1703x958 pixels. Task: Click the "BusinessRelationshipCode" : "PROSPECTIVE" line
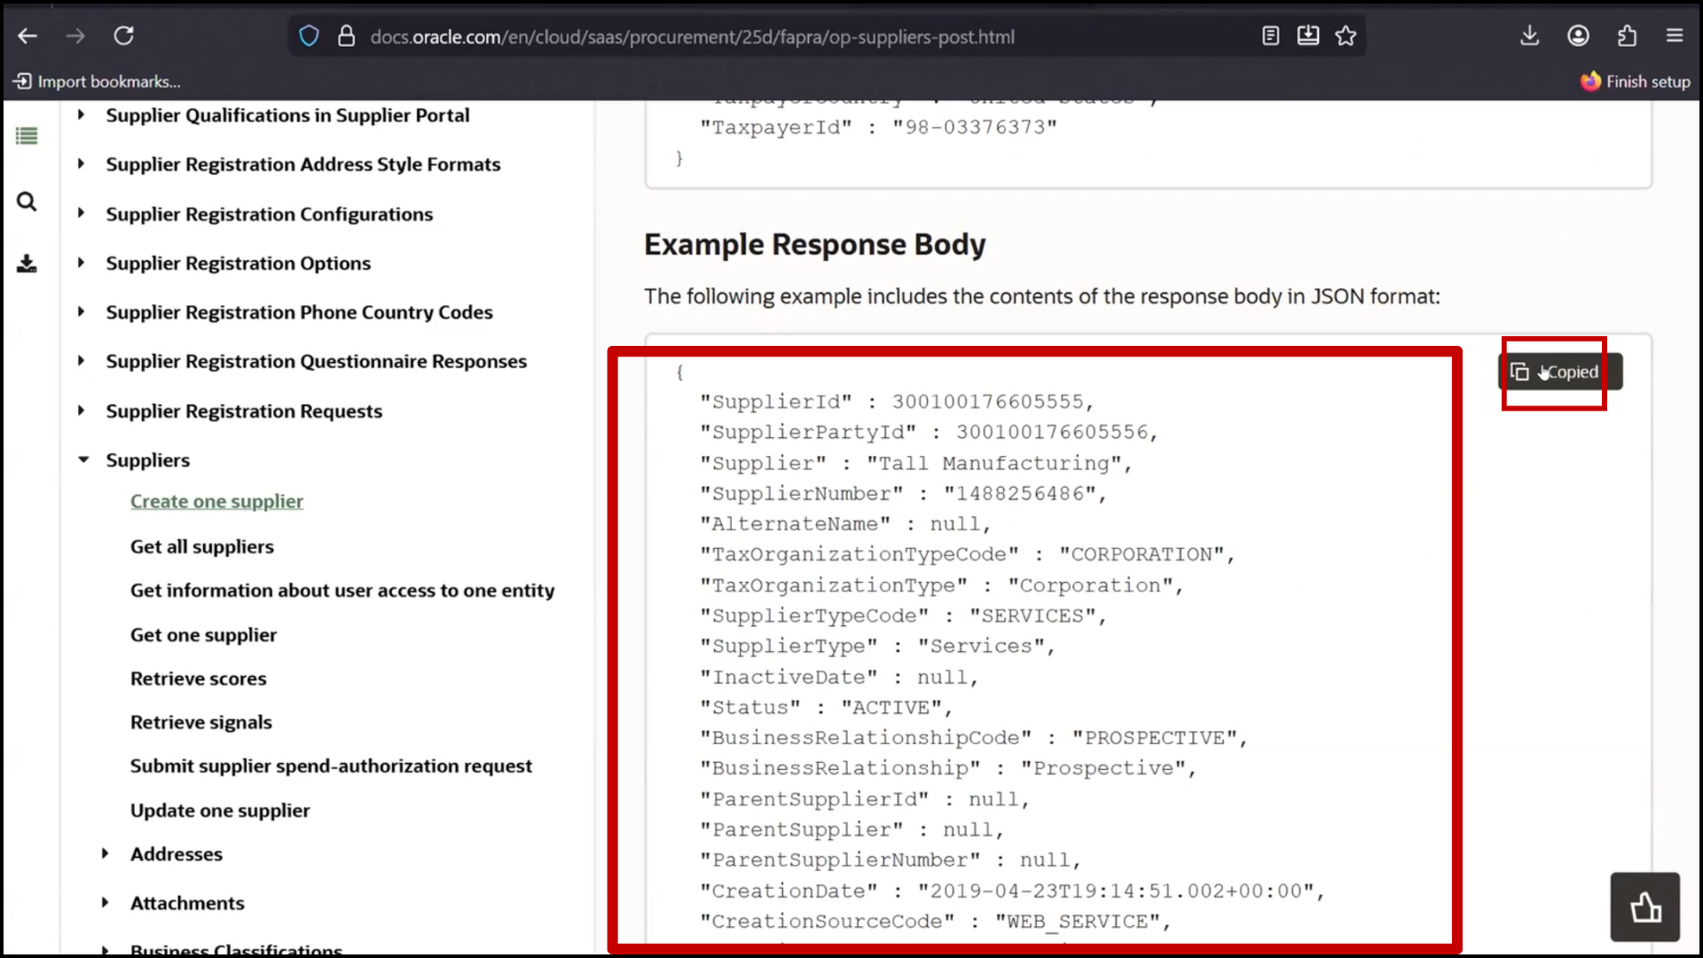point(974,738)
